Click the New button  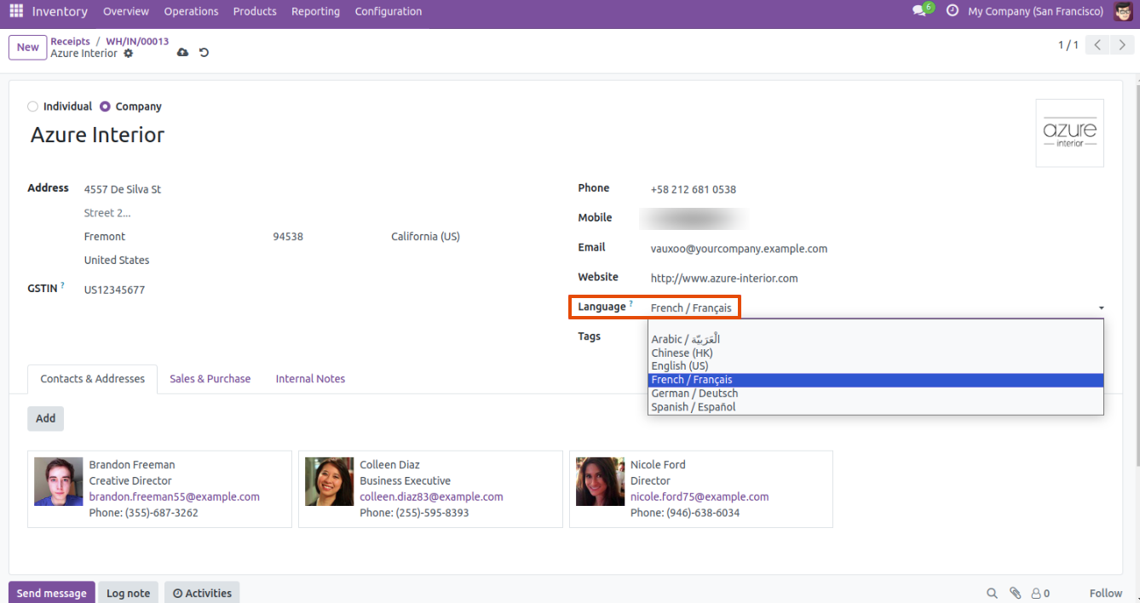(x=28, y=48)
